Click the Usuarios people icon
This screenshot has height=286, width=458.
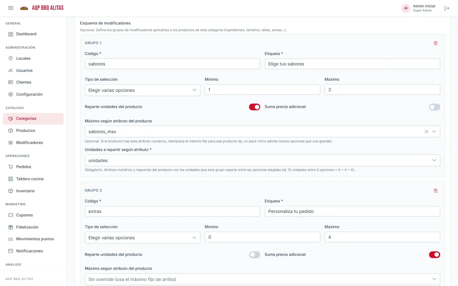tap(10, 71)
